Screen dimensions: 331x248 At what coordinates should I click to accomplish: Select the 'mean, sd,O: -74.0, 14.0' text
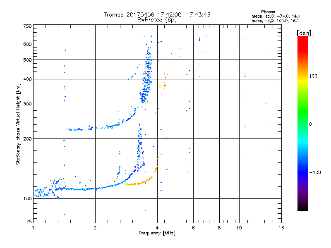(276, 16)
